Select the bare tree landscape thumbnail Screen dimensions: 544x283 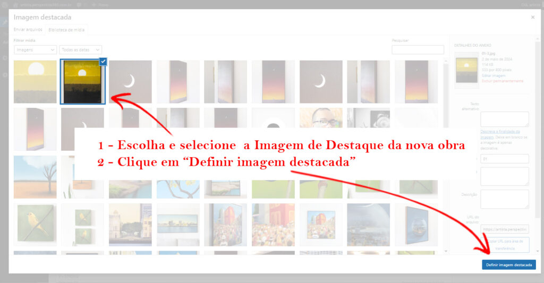(35, 177)
